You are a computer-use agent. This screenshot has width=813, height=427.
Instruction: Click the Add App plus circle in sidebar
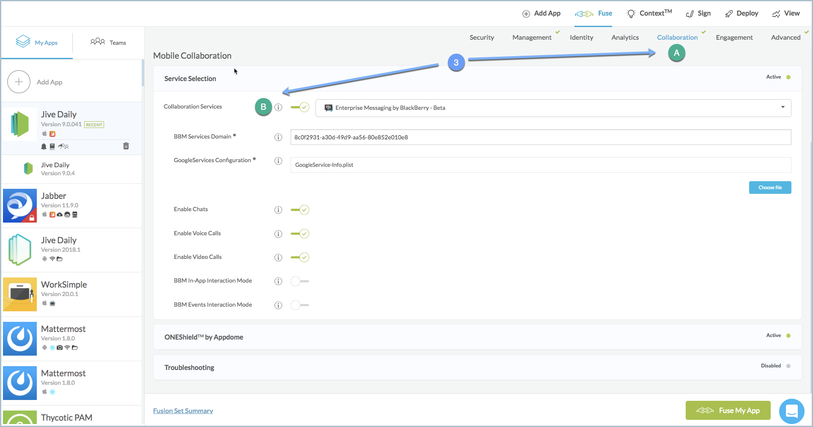click(19, 82)
